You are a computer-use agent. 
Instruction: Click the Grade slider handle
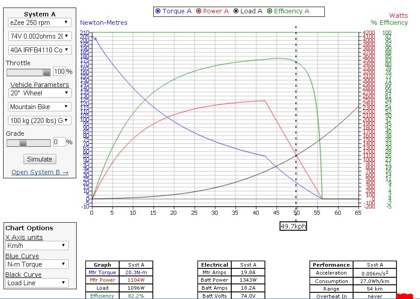pos(23,143)
